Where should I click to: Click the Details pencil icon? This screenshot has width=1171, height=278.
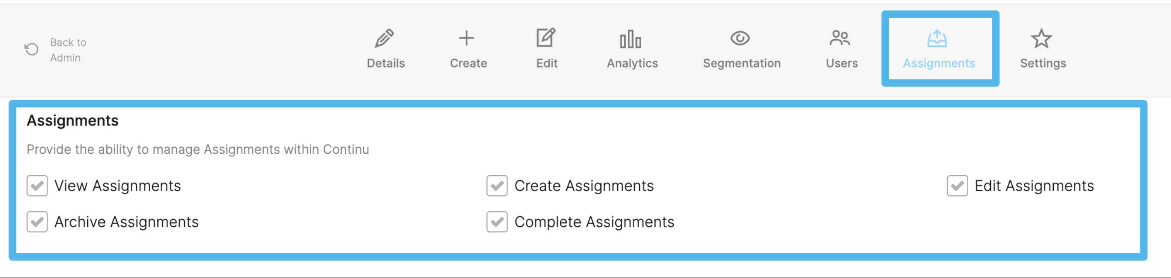tap(384, 39)
